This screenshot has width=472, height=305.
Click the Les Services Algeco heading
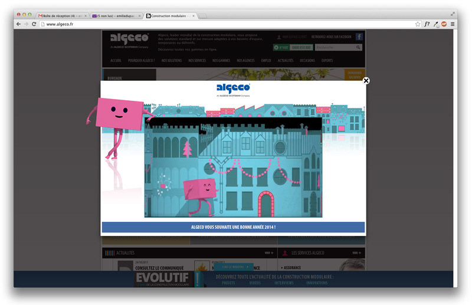pos(307,253)
